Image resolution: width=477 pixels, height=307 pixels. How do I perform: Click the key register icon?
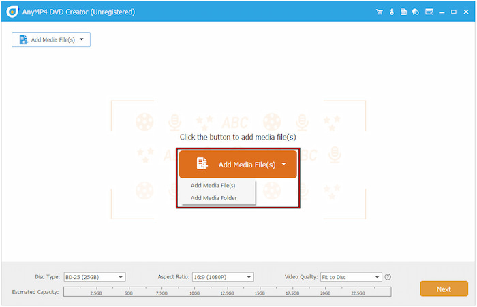click(392, 12)
